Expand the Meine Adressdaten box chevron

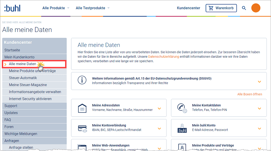coord(159,108)
